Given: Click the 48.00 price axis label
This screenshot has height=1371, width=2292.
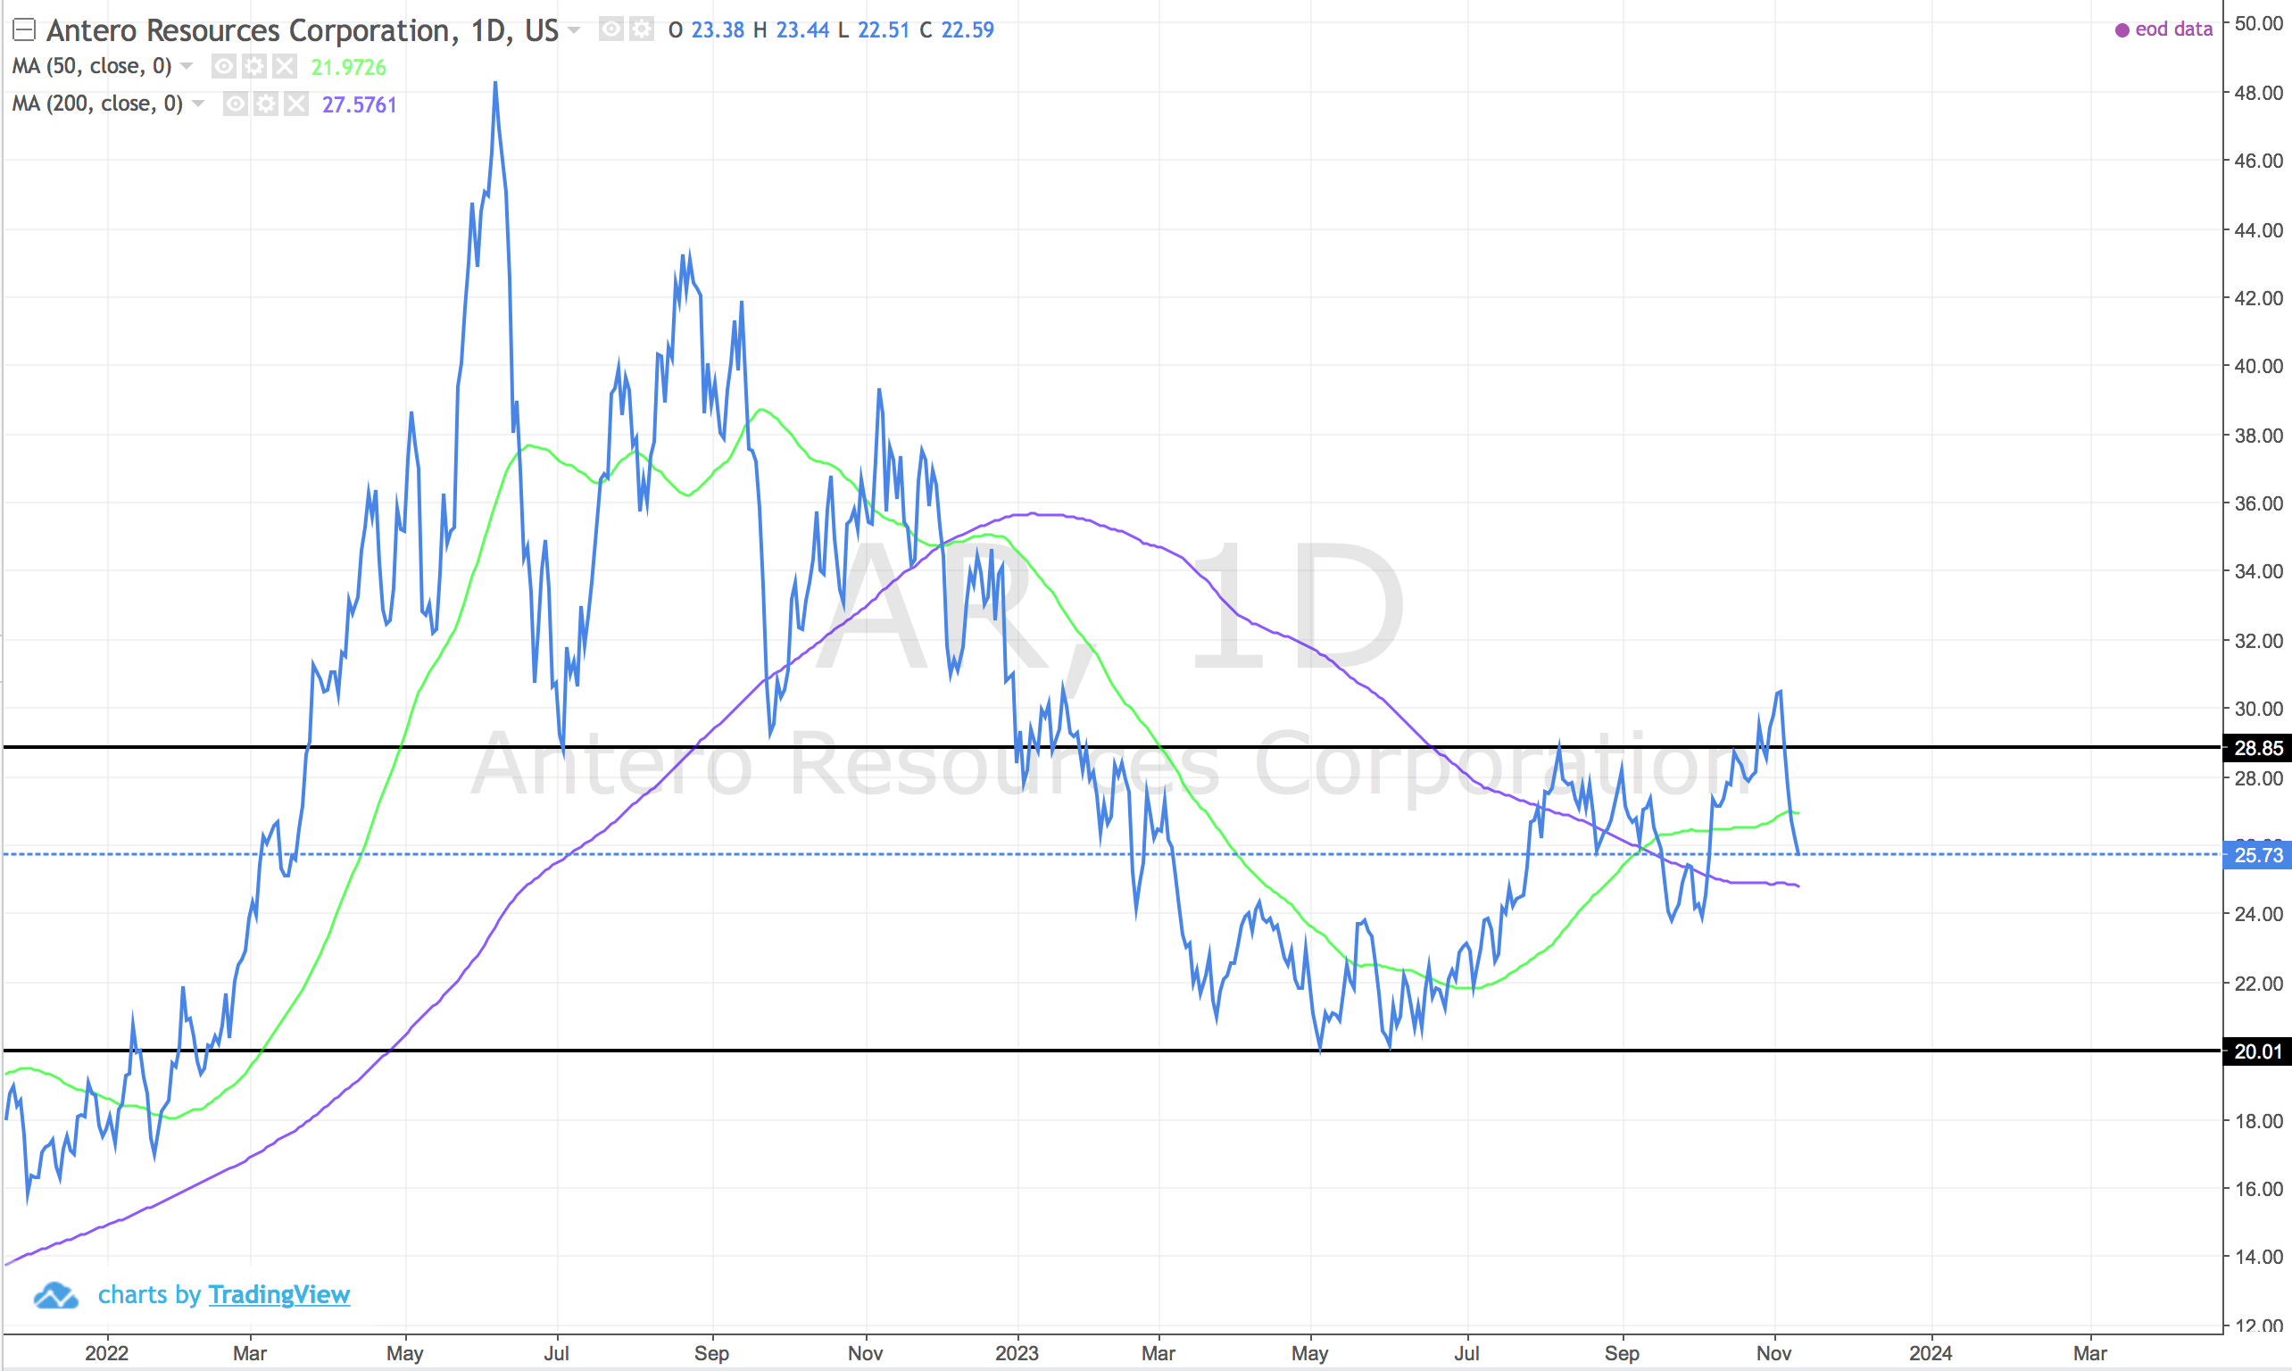Looking at the screenshot, I should point(2259,93).
